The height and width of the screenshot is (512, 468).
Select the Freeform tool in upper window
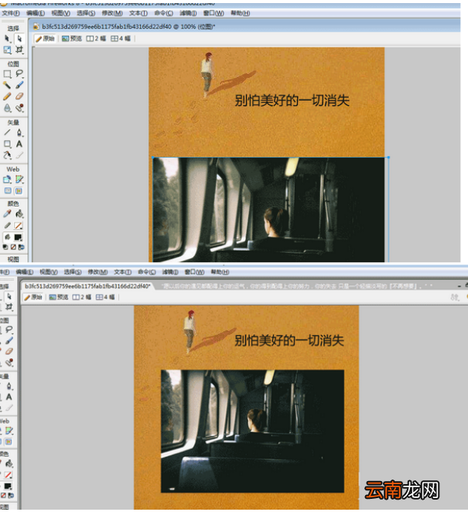(x=7, y=155)
